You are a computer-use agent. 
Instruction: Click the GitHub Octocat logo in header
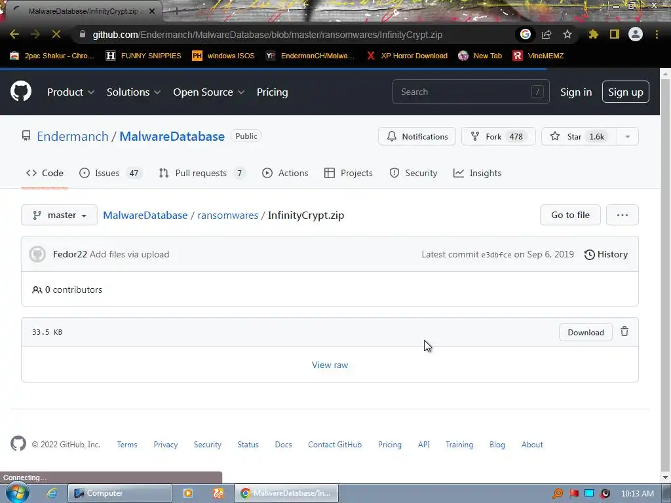click(x=20, y=91)
